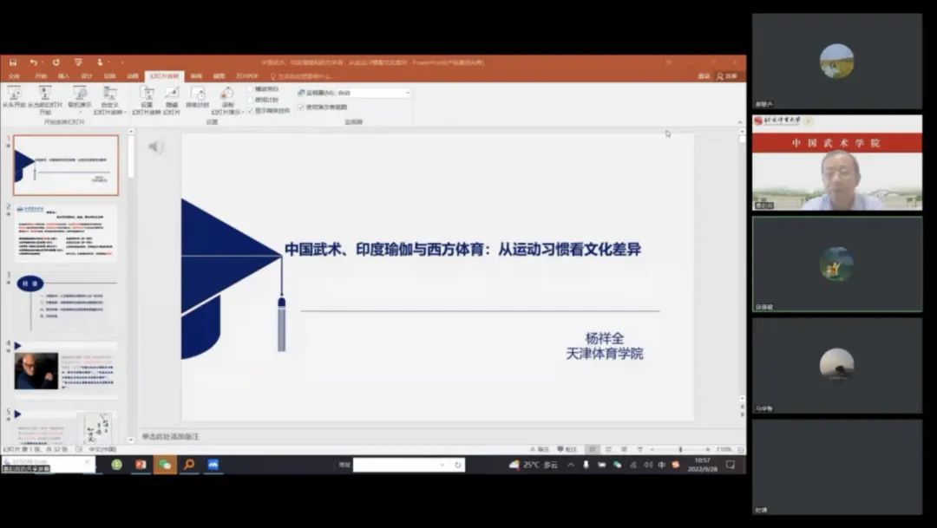Click the speaker audio icon on slide
Screen dimensions: 937x528
156,147
